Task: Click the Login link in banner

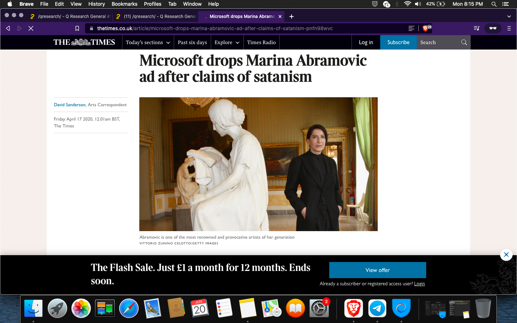Action: click(419, 284)
